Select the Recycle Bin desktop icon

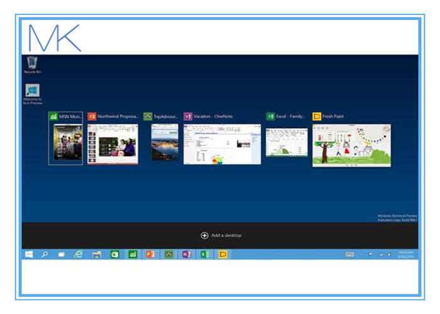pyautogui.click(x=32, y=65)
